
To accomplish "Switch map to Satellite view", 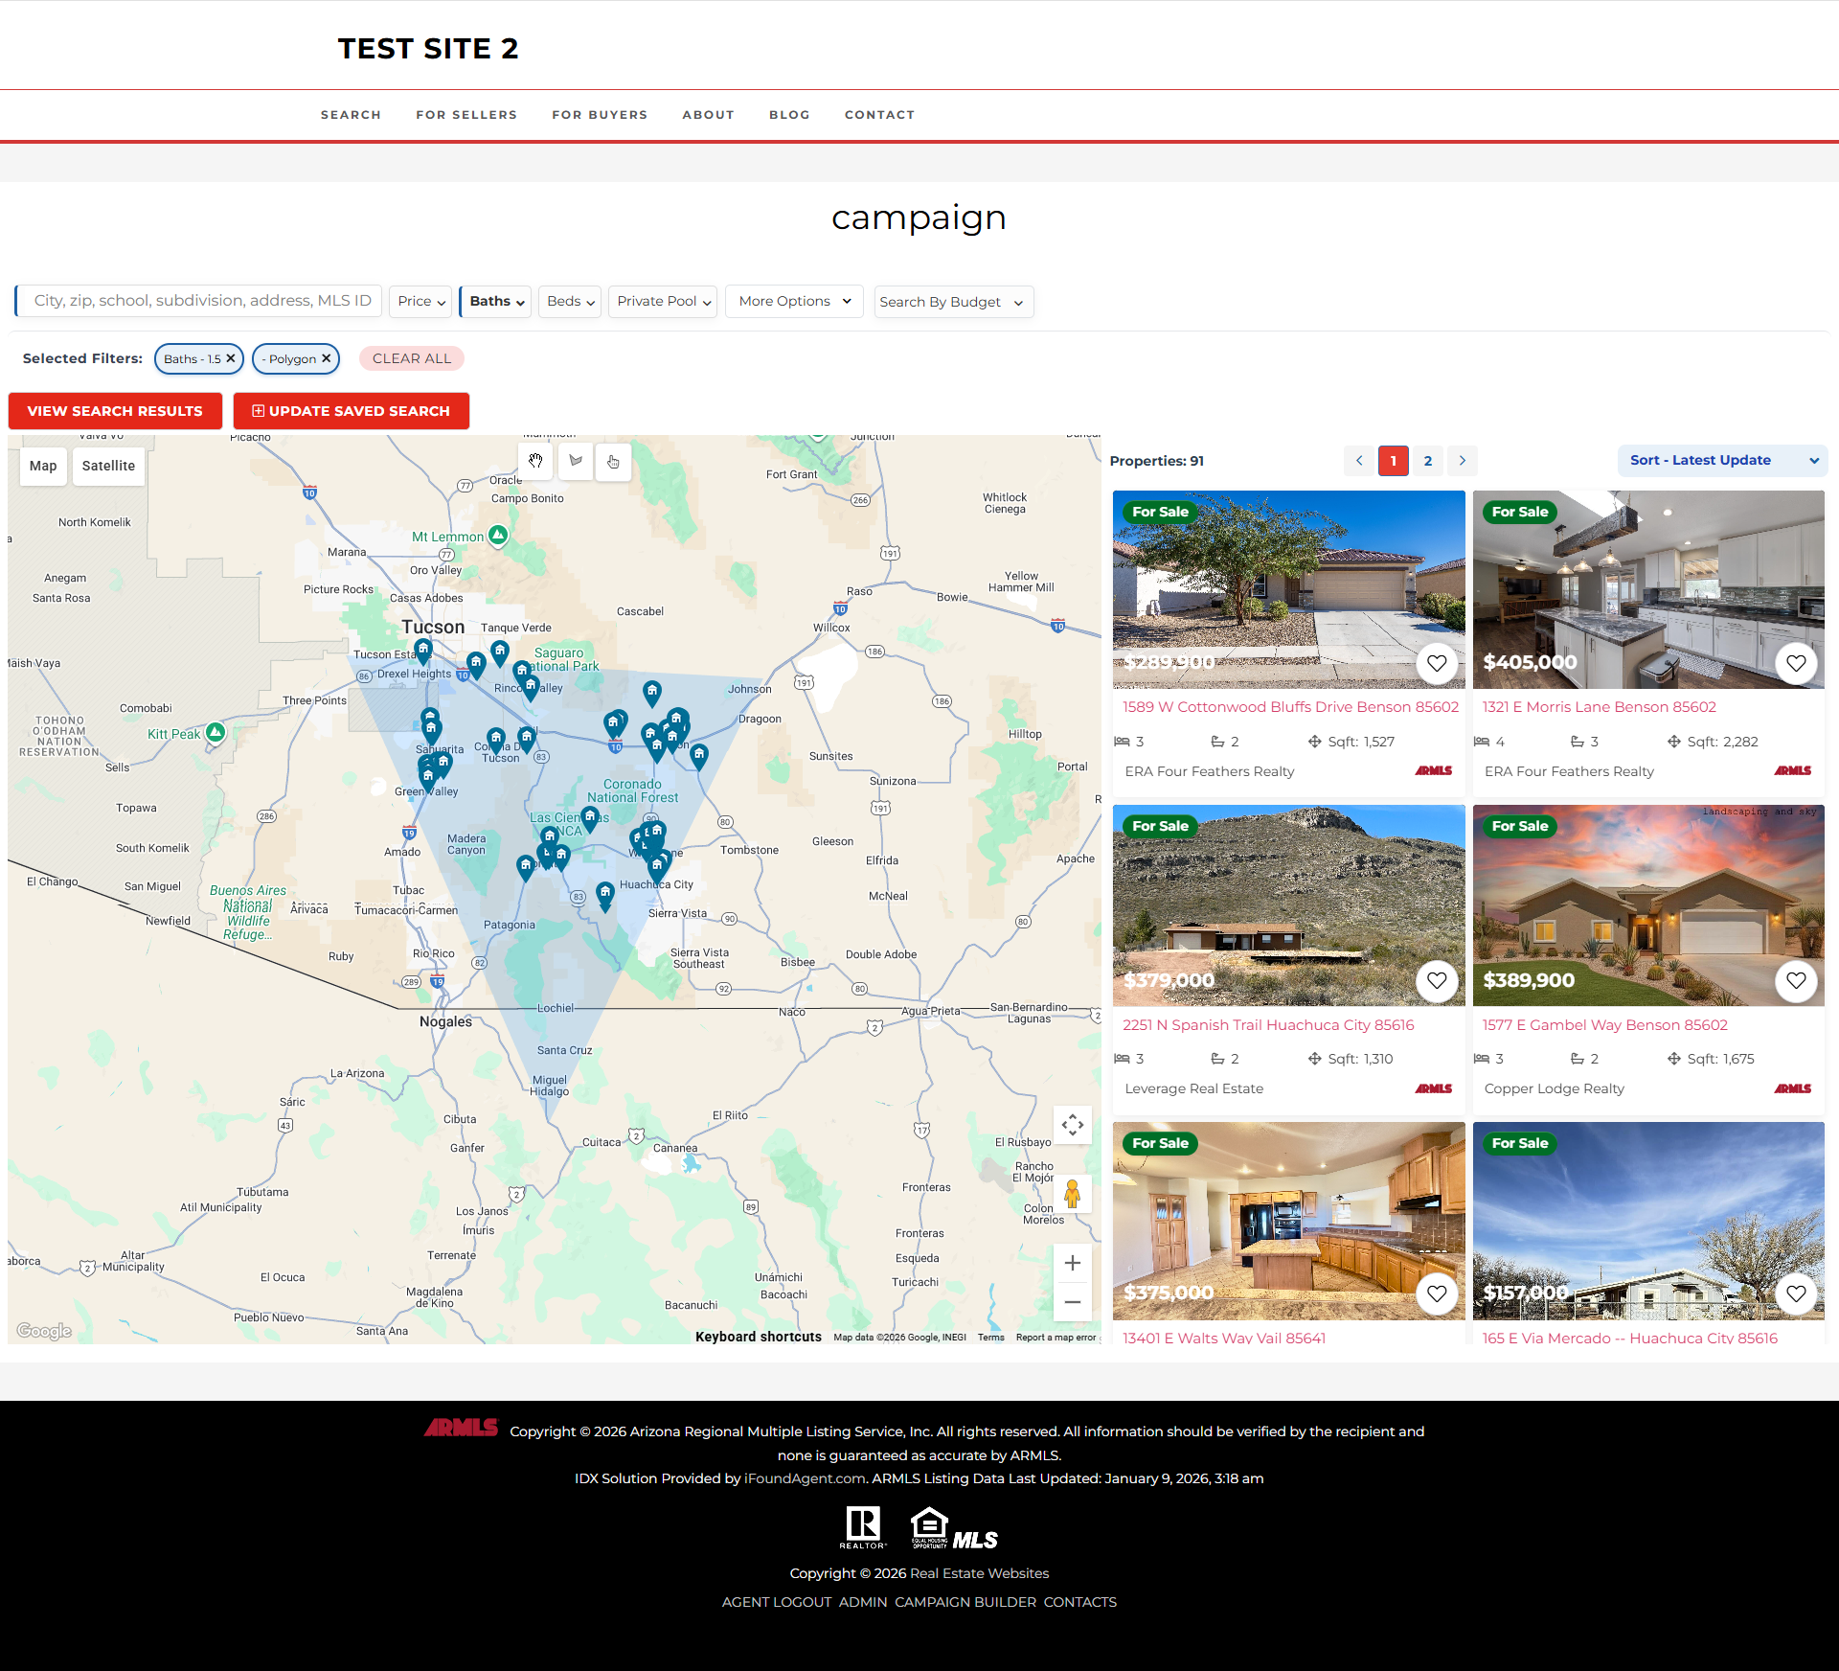I will 108,467.
